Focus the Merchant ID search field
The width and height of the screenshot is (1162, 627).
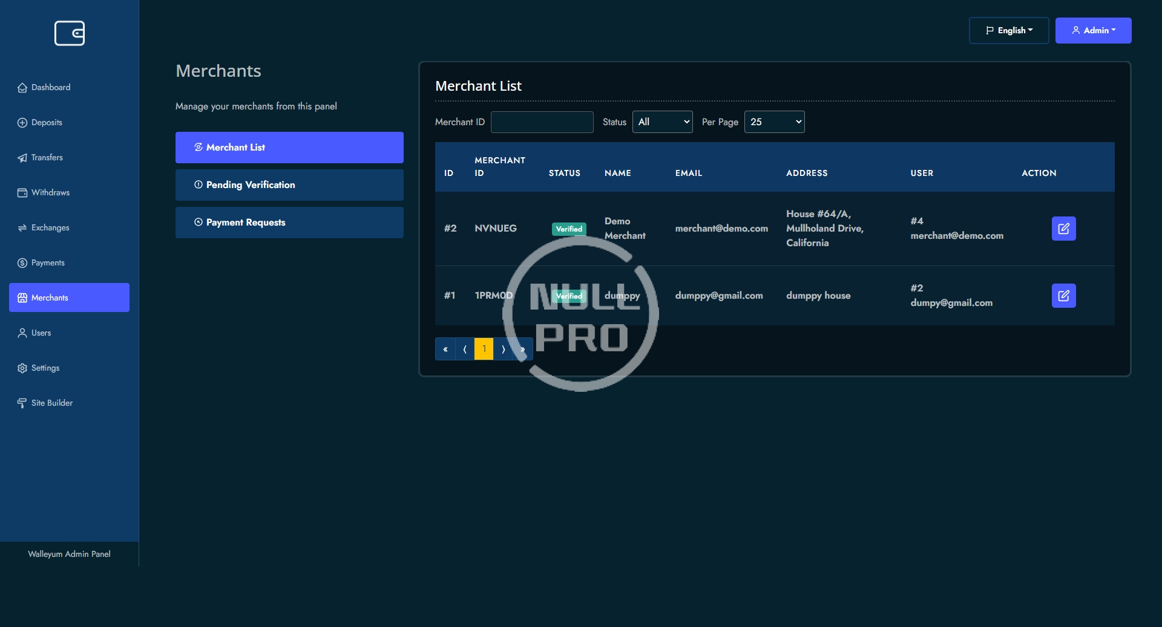click(542, 122)
